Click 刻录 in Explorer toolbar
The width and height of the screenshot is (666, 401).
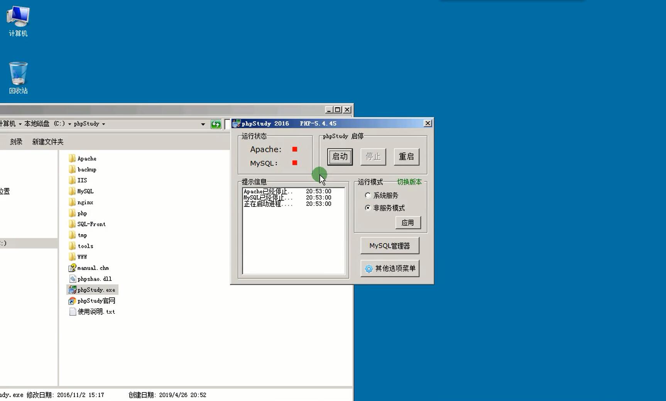click(x=16, y=142)
